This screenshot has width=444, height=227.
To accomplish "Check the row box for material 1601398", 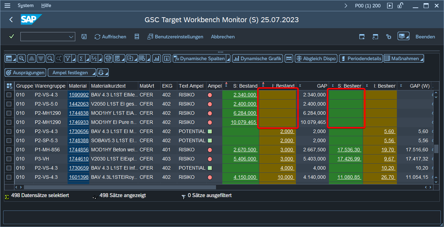I will click(x=9, y=177).
